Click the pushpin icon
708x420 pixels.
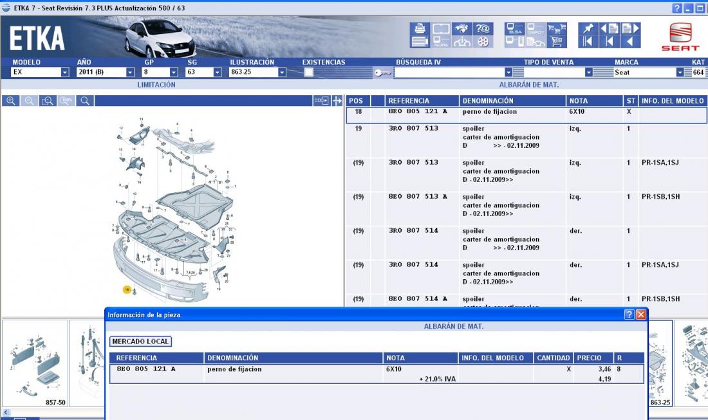(x=588, y=29)
